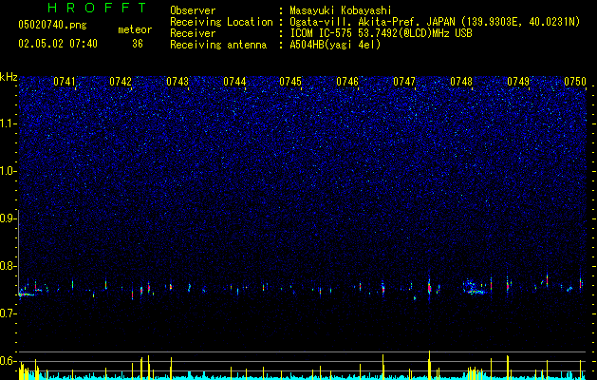Click the 0748 time marker
This screenshot has width=597, height=380.
[461, 82]
